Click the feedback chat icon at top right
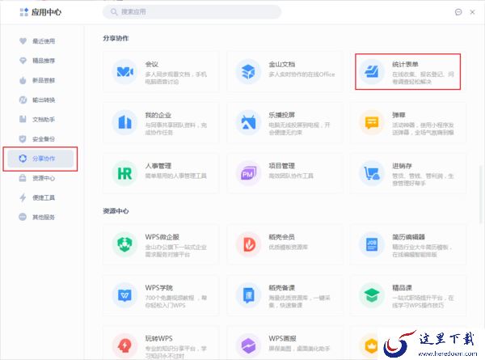 pos(458,12)
